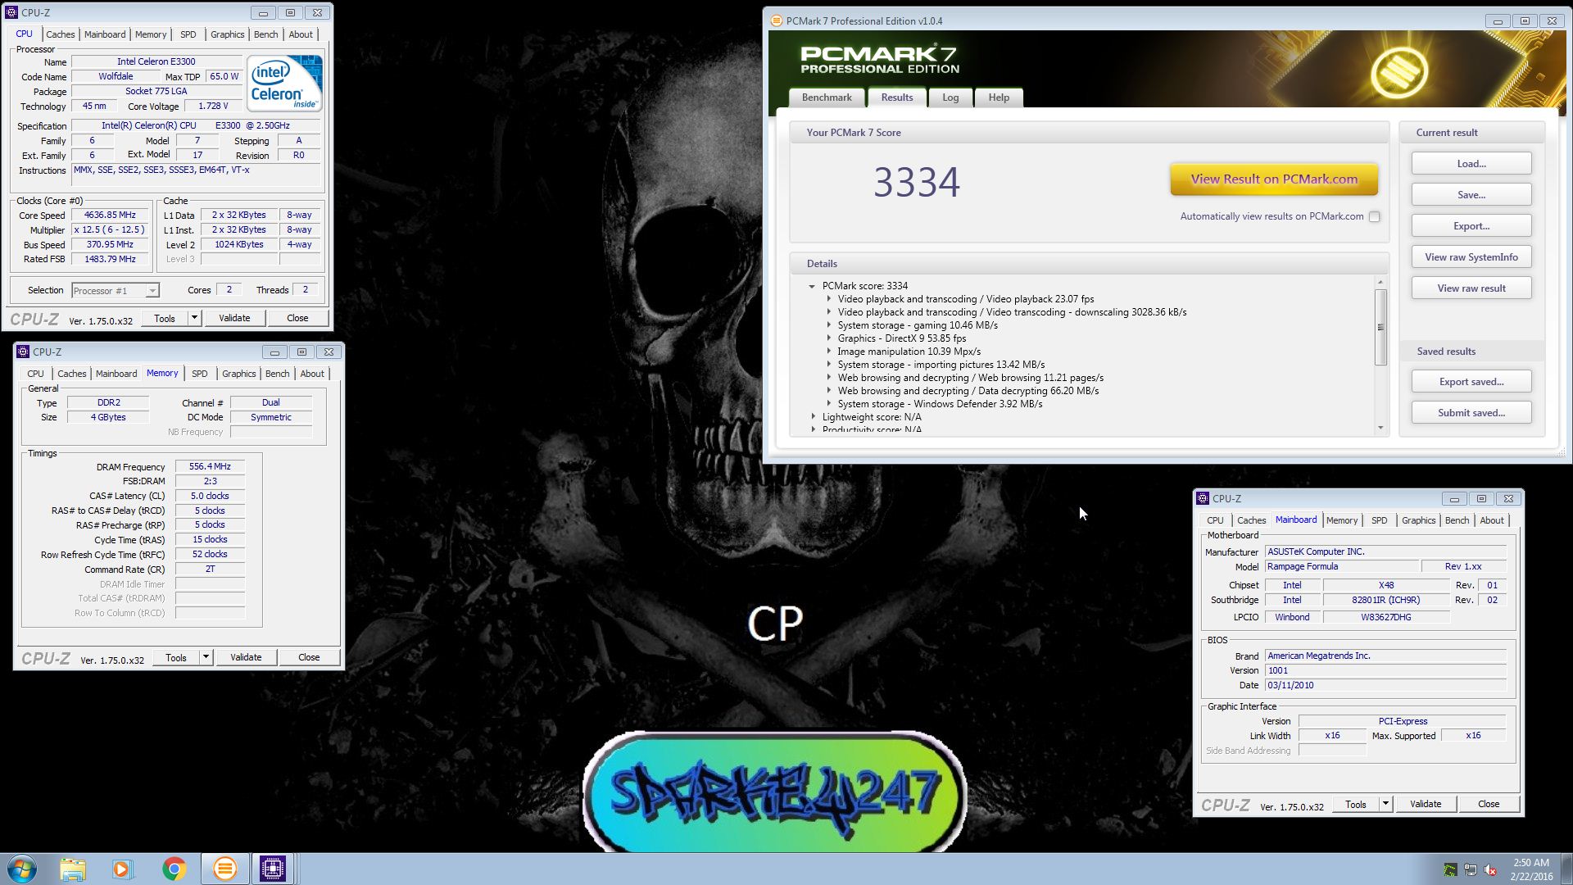Click Core Speed value 4636.85 MHz
Screen dimensions: 1573x885
click(110, 216)
